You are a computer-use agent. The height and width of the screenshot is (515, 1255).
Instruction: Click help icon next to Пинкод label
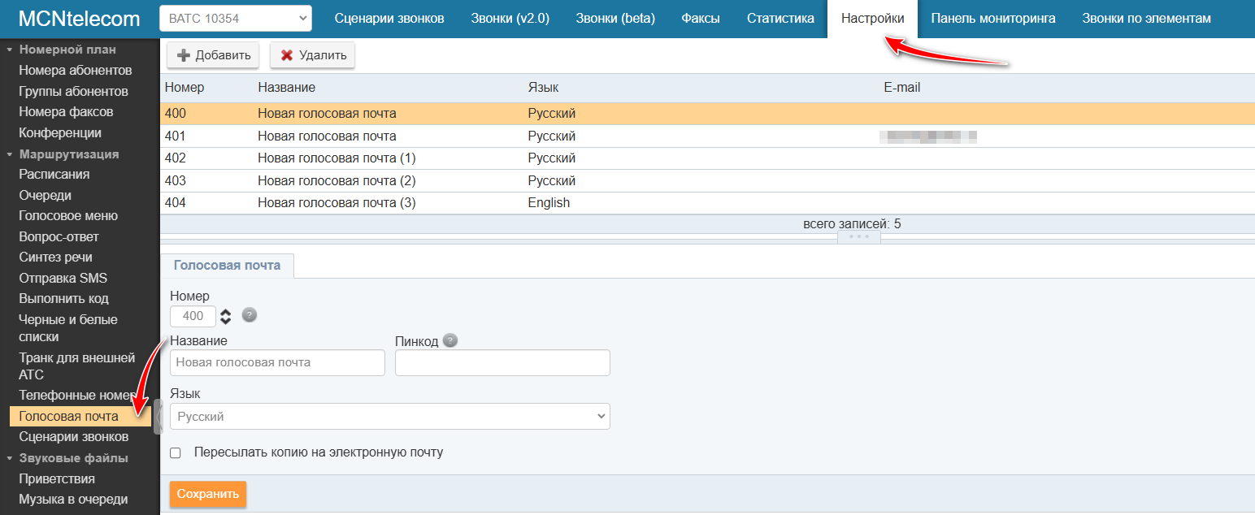pyautogui.click(x=450, y=340)
